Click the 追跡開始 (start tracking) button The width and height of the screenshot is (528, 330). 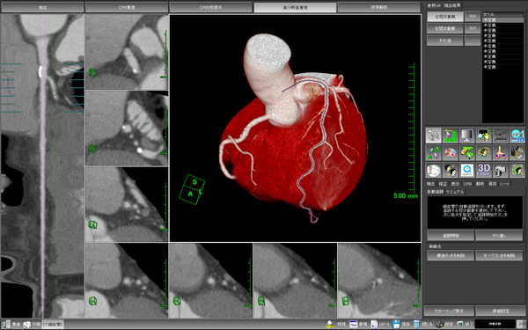451,235
